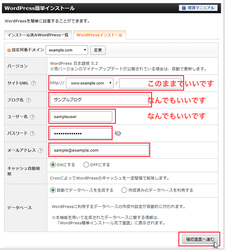Select the ONにする cache radio button
This screenshot has width=225, height=250.
click(53, 165)
